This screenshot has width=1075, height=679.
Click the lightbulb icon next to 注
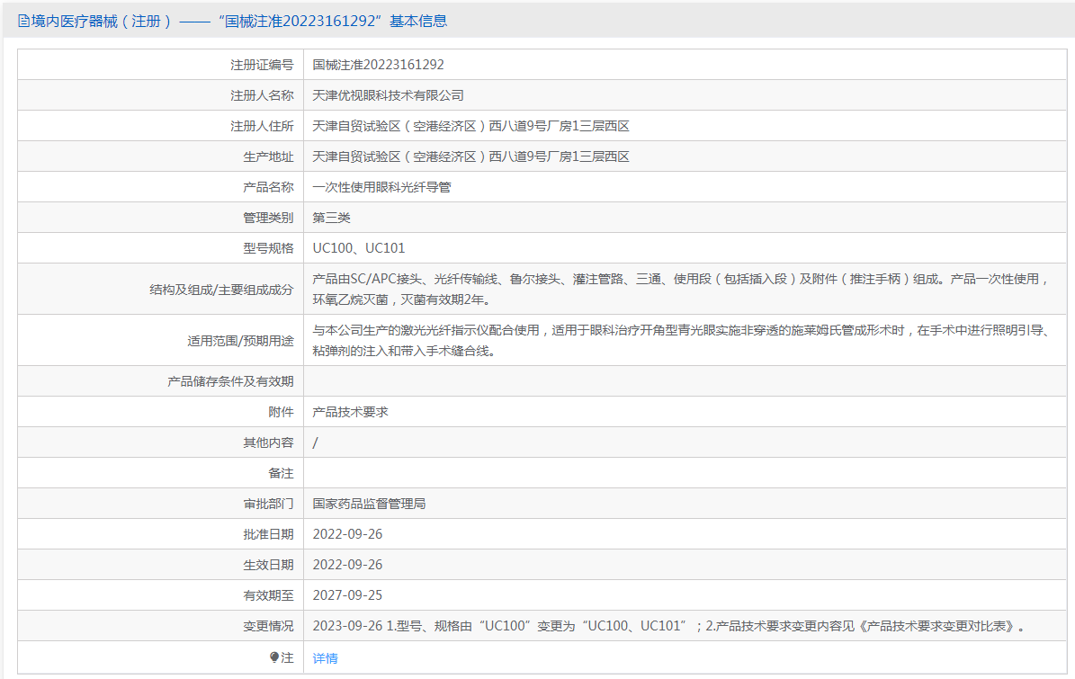pos(274,657)
